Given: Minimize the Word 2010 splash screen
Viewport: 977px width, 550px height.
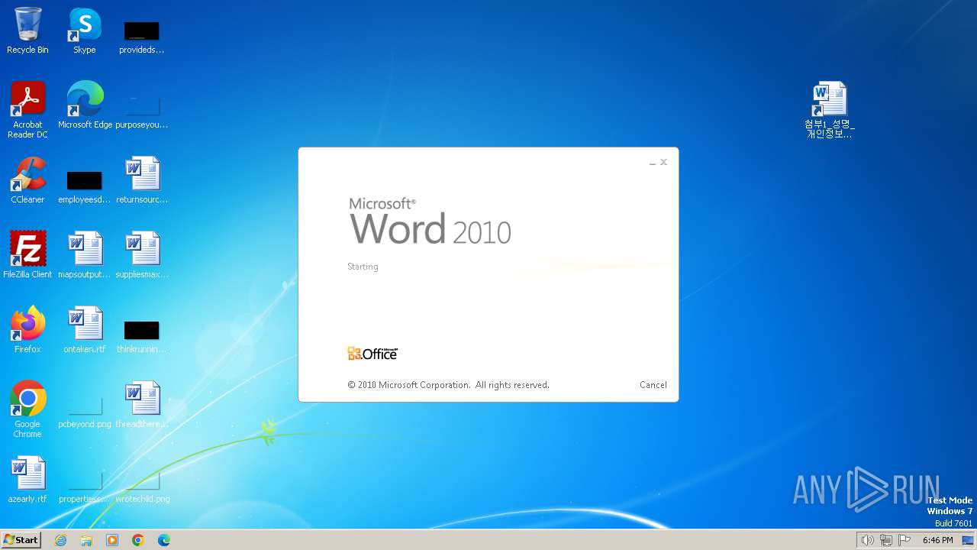Looking at the screenshot, I should (x=653, y=163).
